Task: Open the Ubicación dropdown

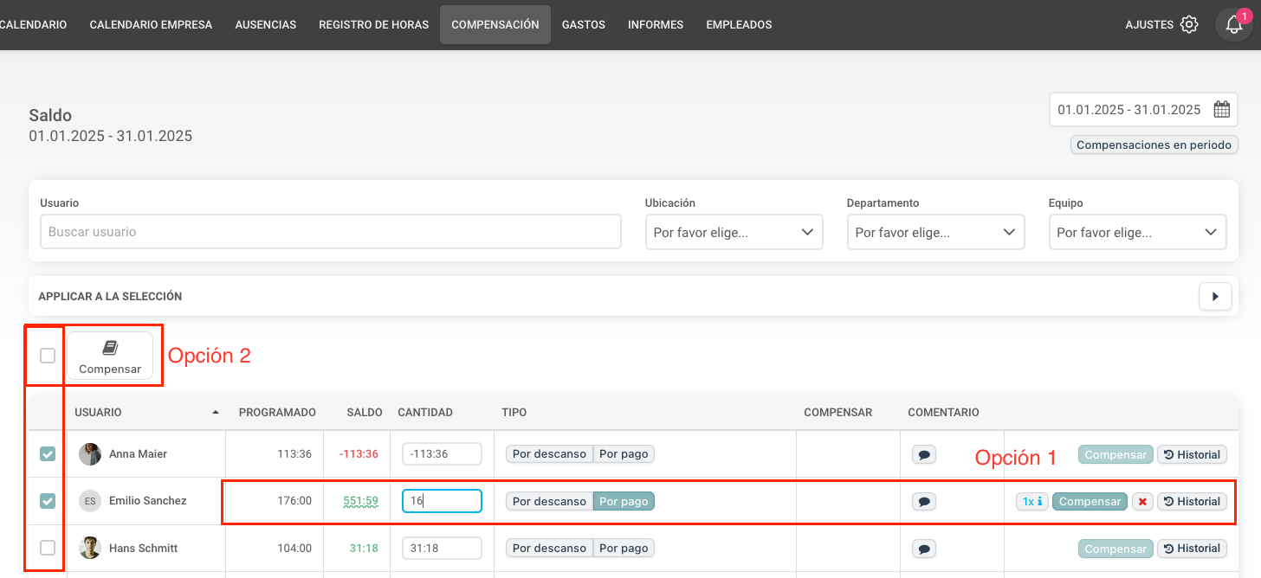Action: (x=734, y=232)
